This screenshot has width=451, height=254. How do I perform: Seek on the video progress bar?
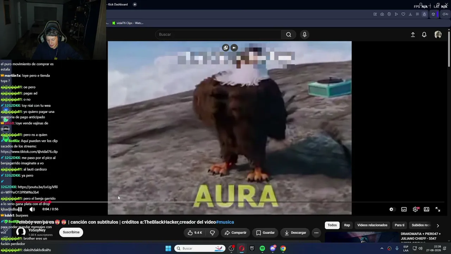(x=229, y=202)
